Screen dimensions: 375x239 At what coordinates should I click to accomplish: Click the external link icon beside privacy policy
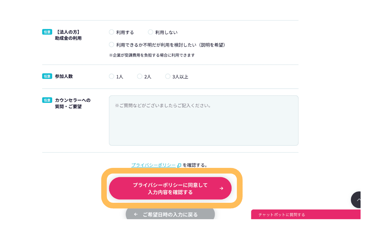[179, 165]
